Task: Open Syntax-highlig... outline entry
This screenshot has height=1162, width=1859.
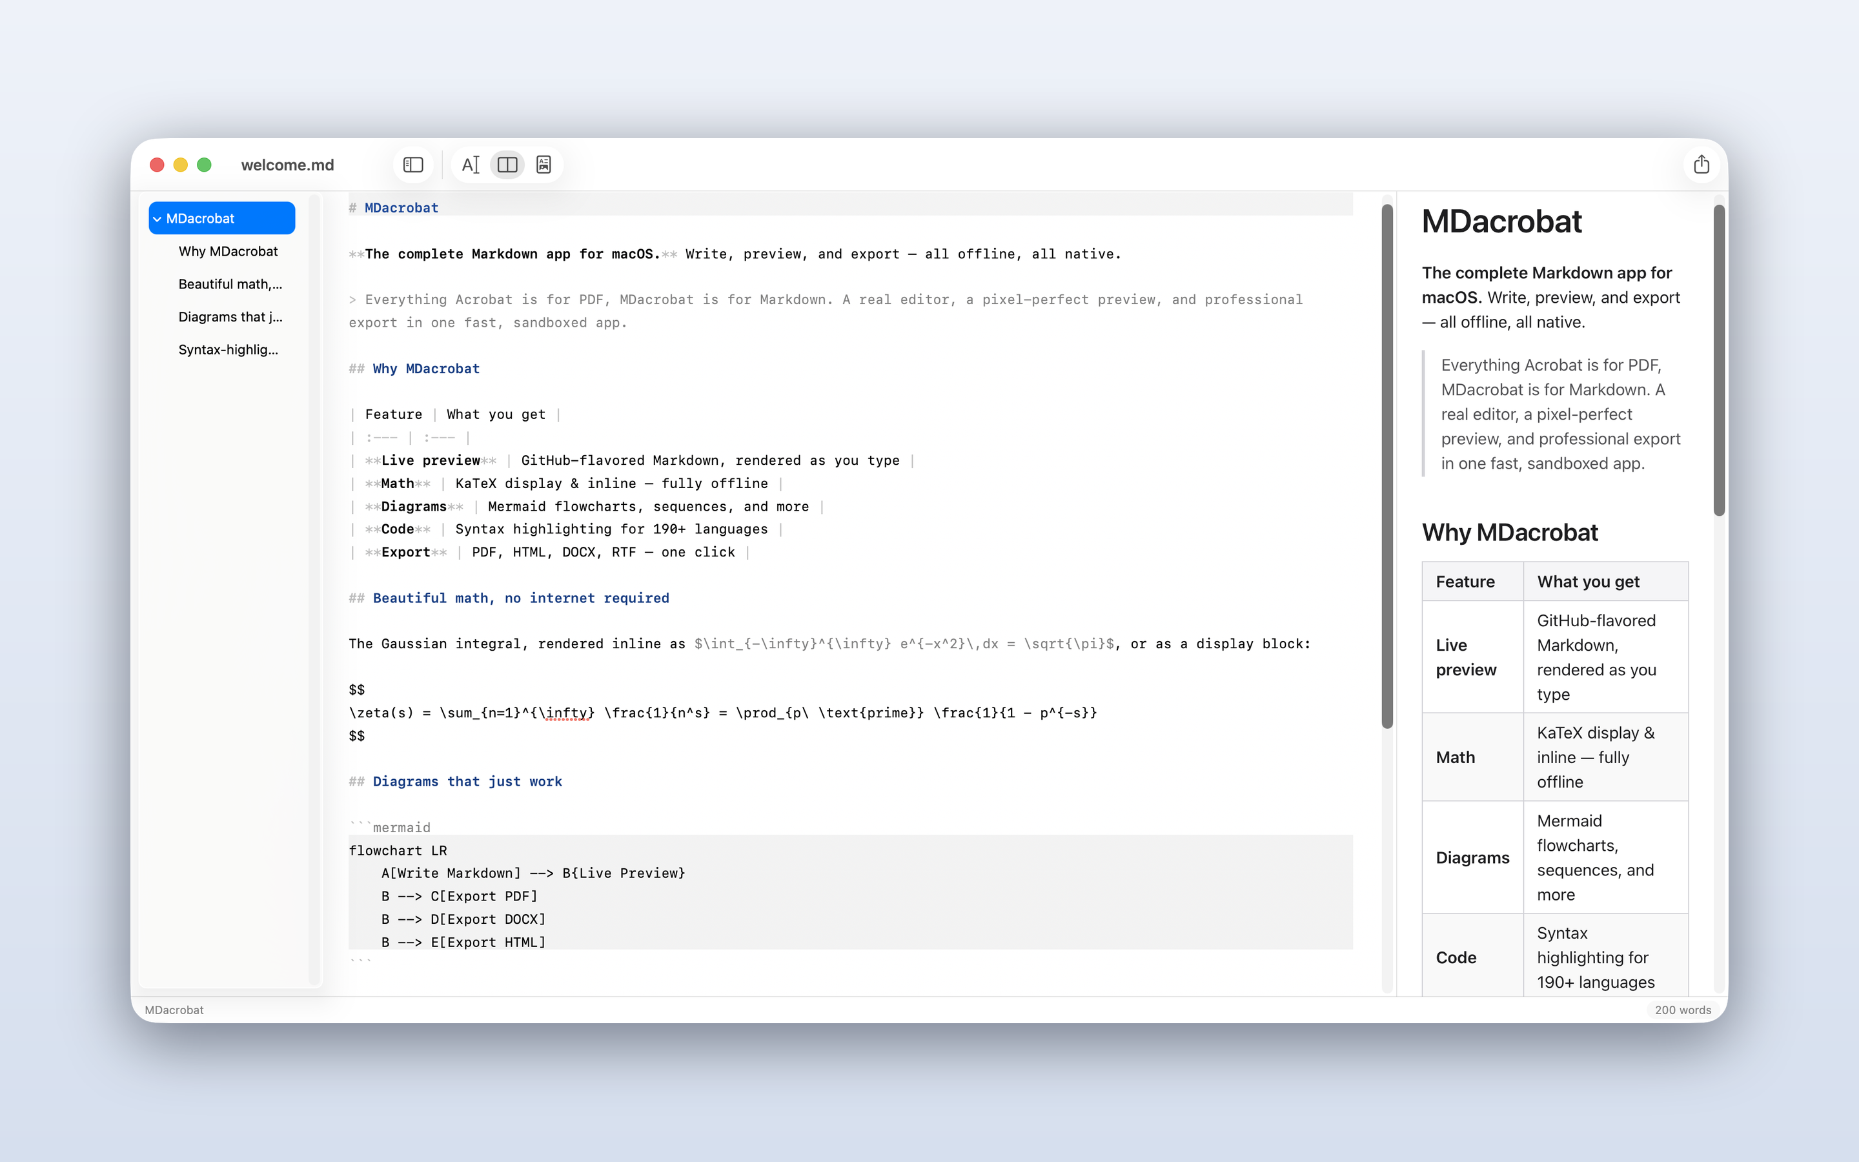Action: coord(228,350)
